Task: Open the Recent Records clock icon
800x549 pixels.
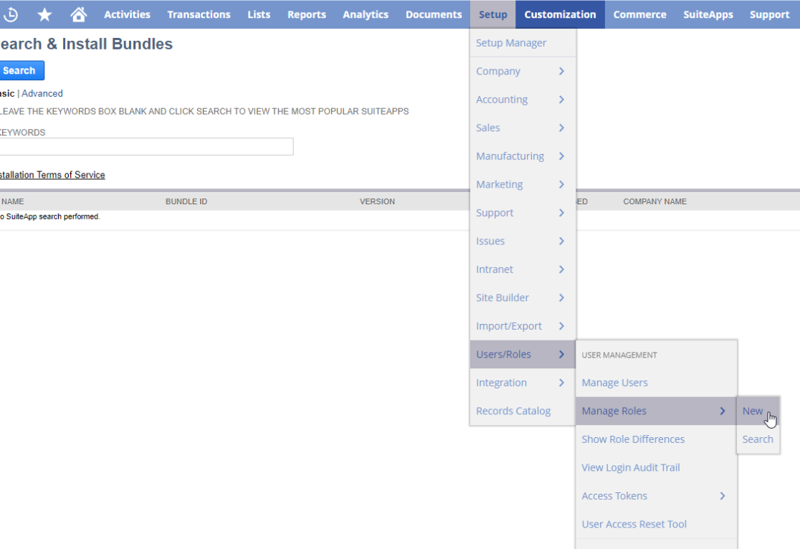Action: [10, 14]
